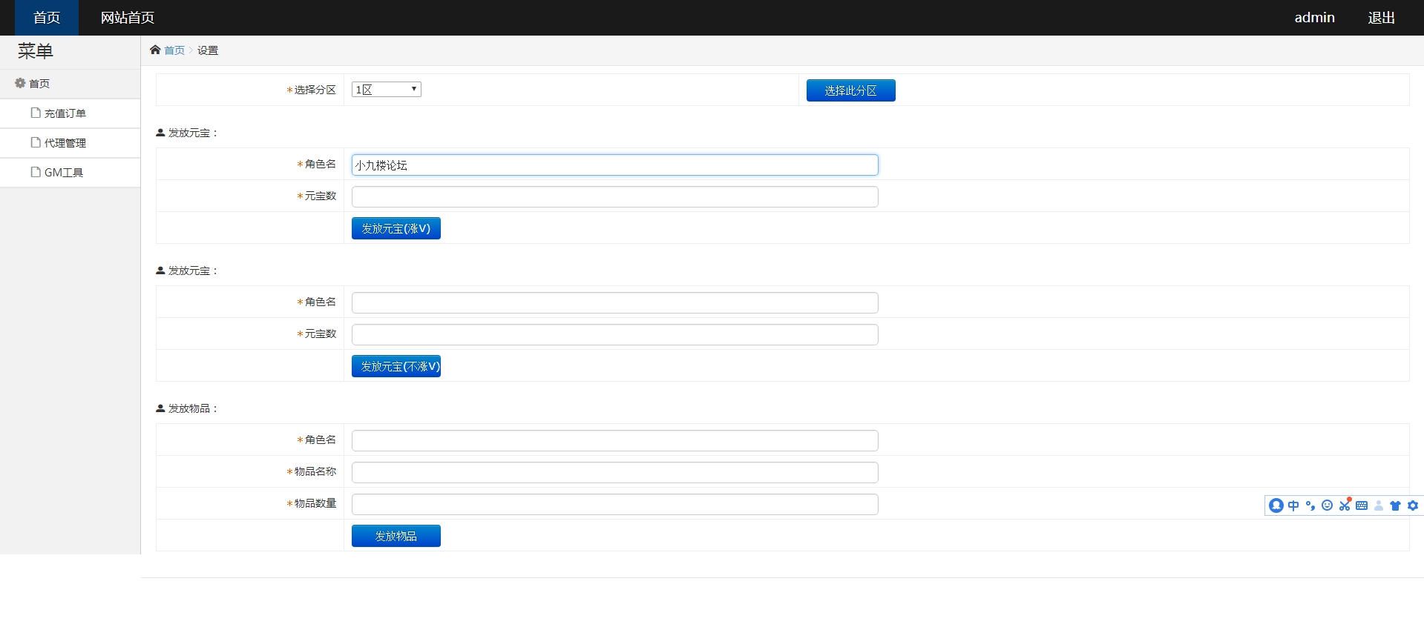
Task: Click the 发放物品 submit button
Action: click(396, 536)
